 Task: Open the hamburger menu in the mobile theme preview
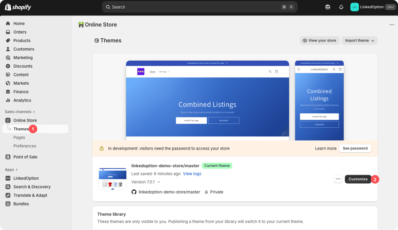[298, 69]
